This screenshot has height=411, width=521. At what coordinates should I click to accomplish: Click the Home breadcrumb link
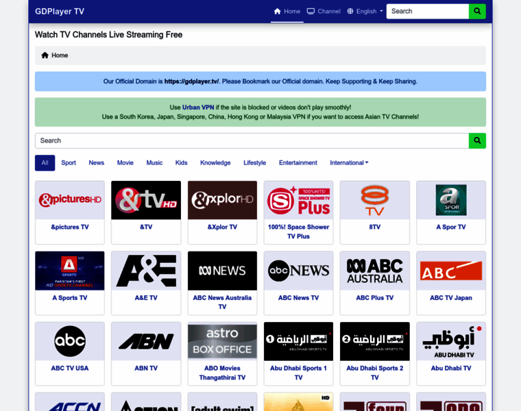tap(60, 55)
